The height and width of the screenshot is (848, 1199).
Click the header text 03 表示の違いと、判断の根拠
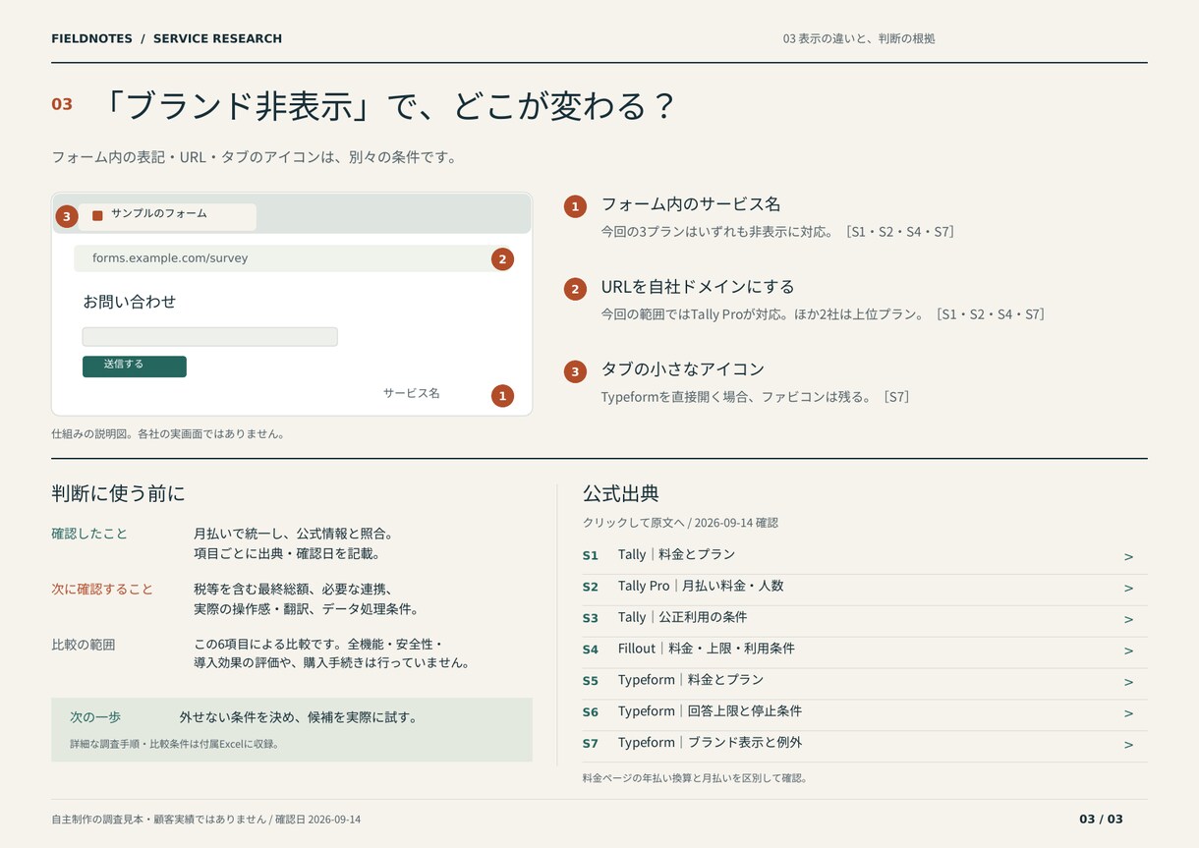pos(859,39)
